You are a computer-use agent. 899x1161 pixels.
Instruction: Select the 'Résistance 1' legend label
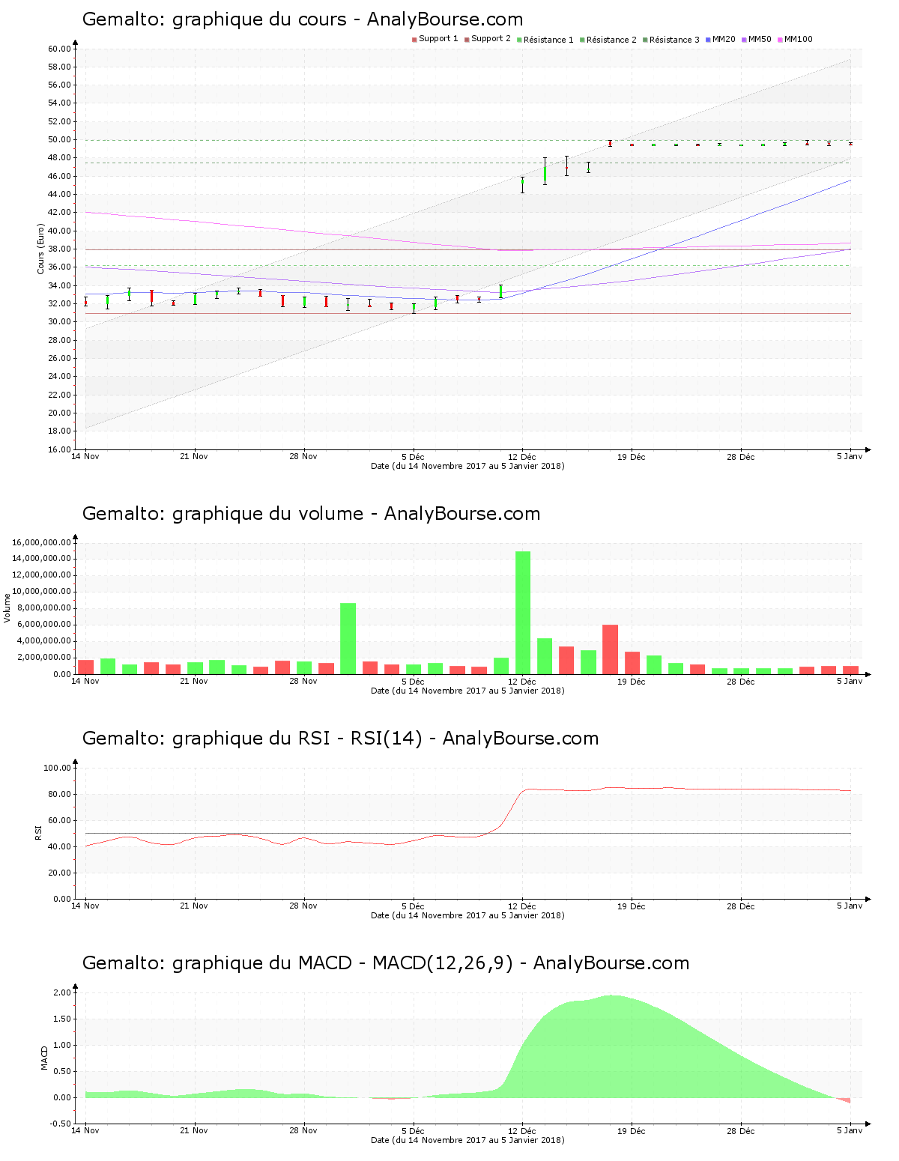click(x=548, y=40)
